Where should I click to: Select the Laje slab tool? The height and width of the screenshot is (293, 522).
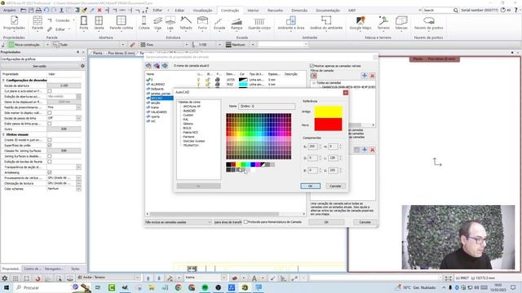tap(170, 23)
